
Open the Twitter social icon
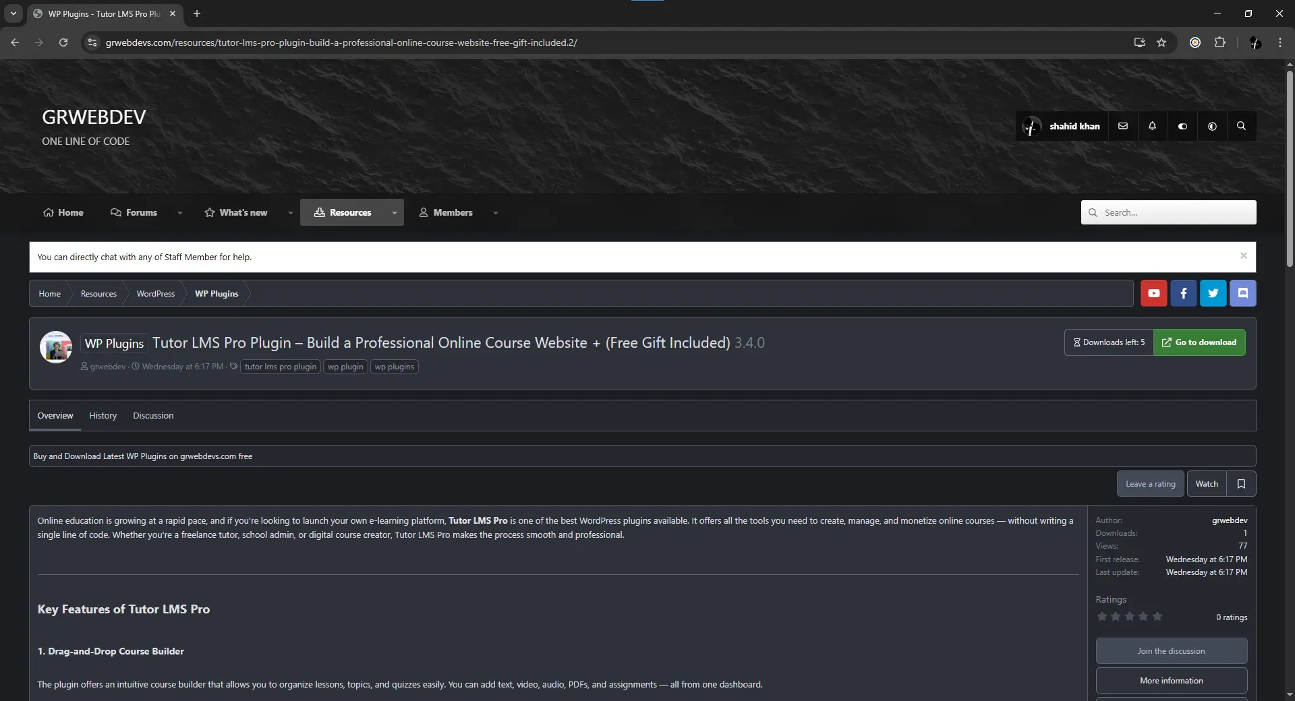pyautogui.click(x=1213, y=293)
